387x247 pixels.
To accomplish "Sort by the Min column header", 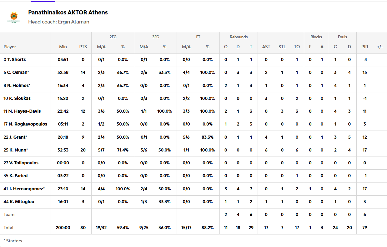I will (x=63, y=47).
